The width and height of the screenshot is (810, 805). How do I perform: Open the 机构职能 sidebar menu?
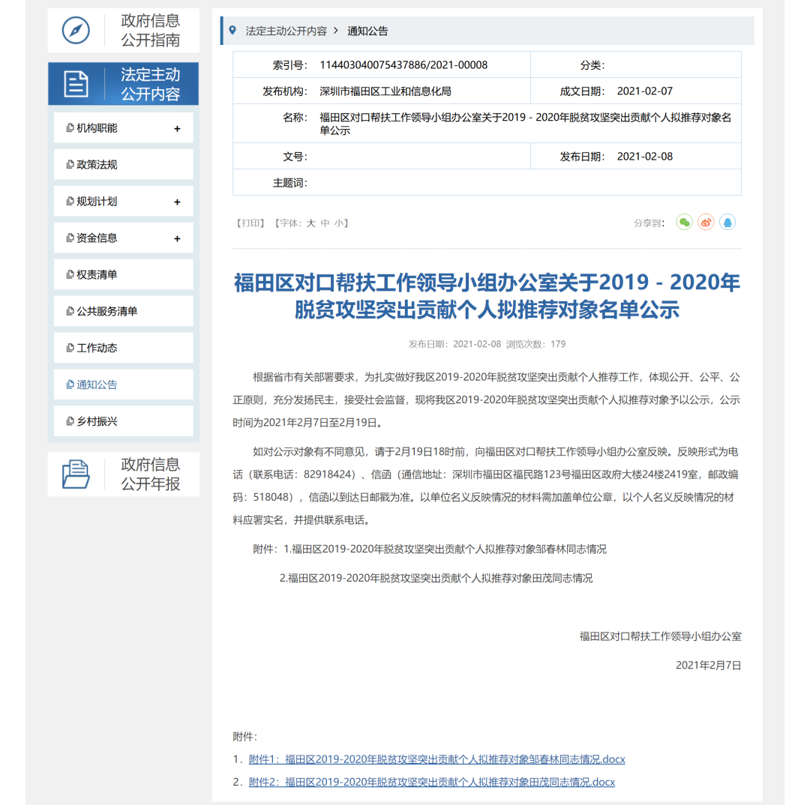pyautogui.click(x=124, y=127)
